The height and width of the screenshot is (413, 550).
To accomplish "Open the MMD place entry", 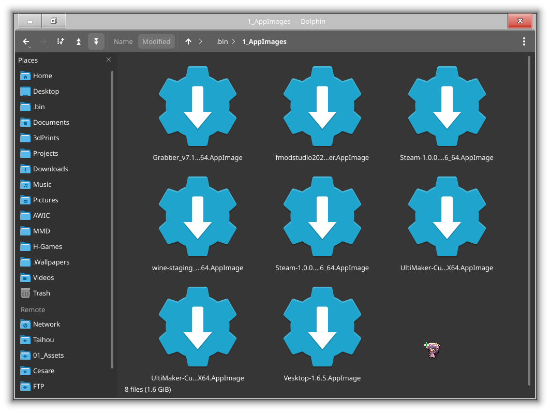I will coord(65,231).
